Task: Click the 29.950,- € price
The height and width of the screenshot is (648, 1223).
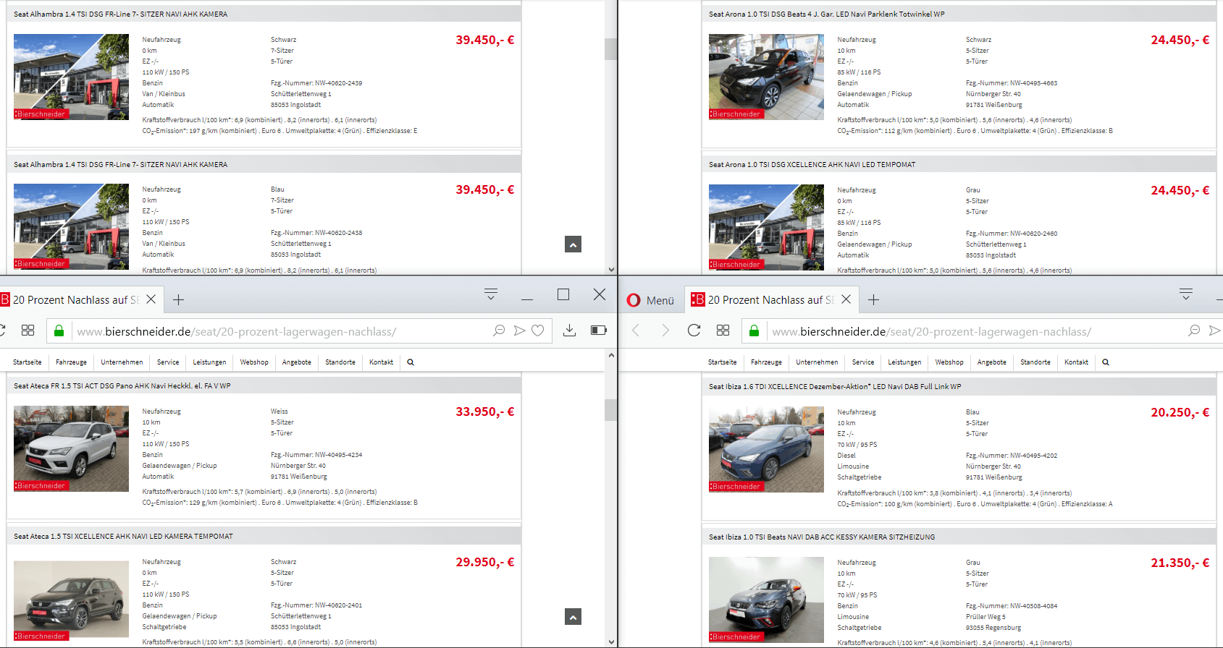Action: [x=484, y=562]
